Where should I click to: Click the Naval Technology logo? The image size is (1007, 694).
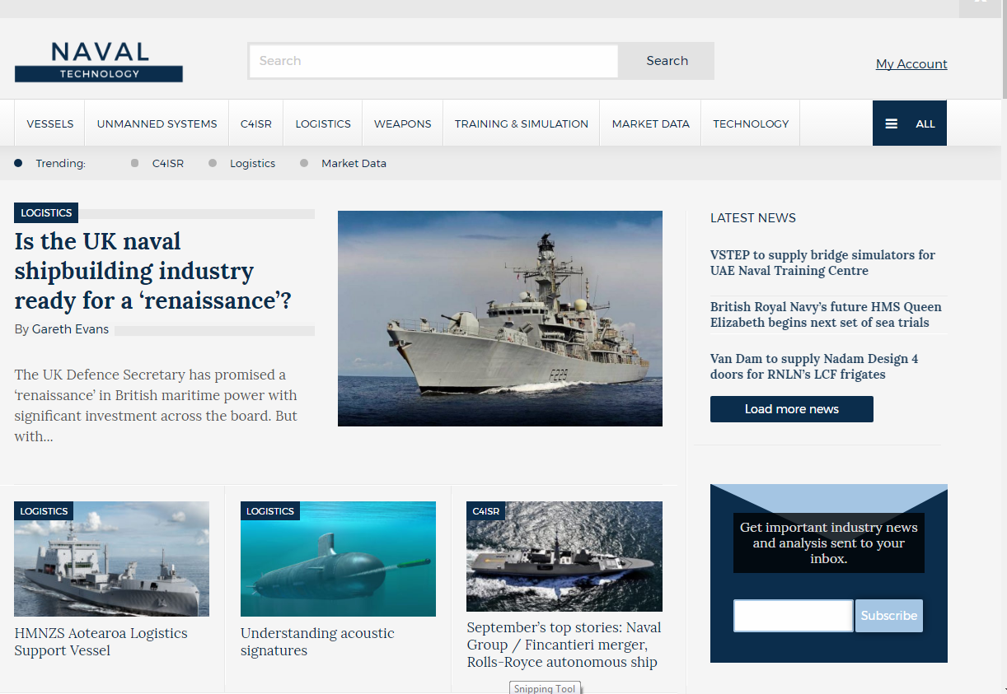(99, 62)
